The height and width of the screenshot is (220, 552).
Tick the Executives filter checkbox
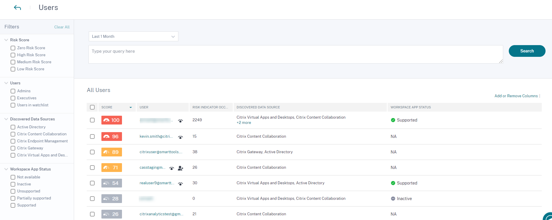[x=13, y=98]
